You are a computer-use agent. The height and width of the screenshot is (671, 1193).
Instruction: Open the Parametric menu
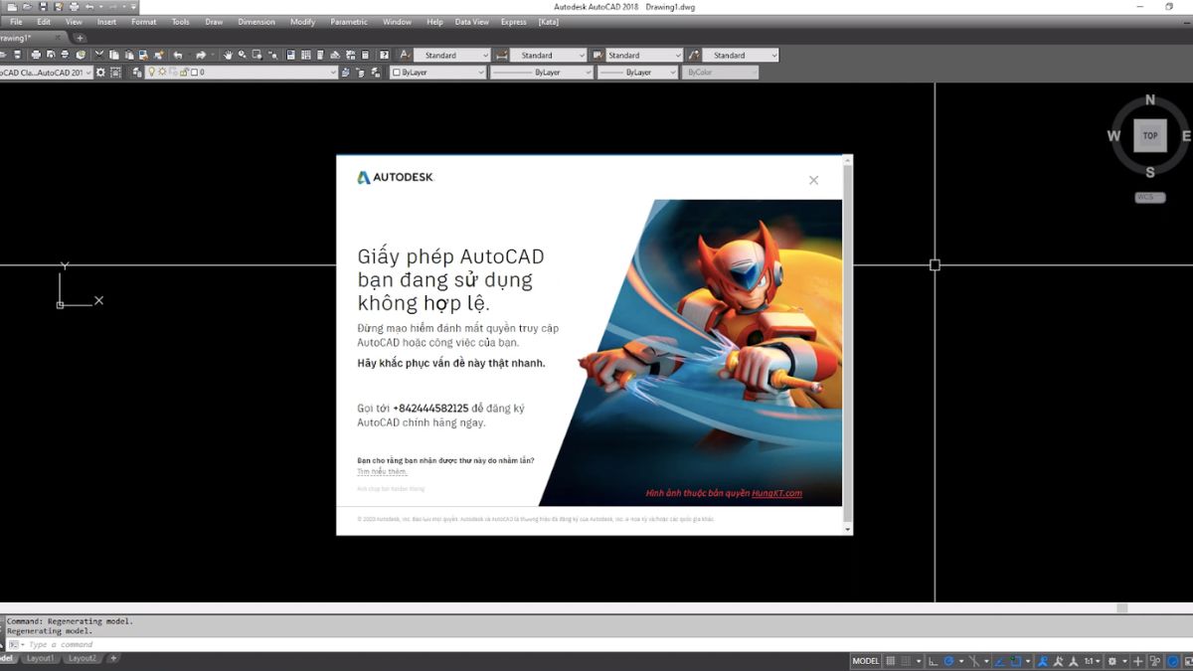349,22
